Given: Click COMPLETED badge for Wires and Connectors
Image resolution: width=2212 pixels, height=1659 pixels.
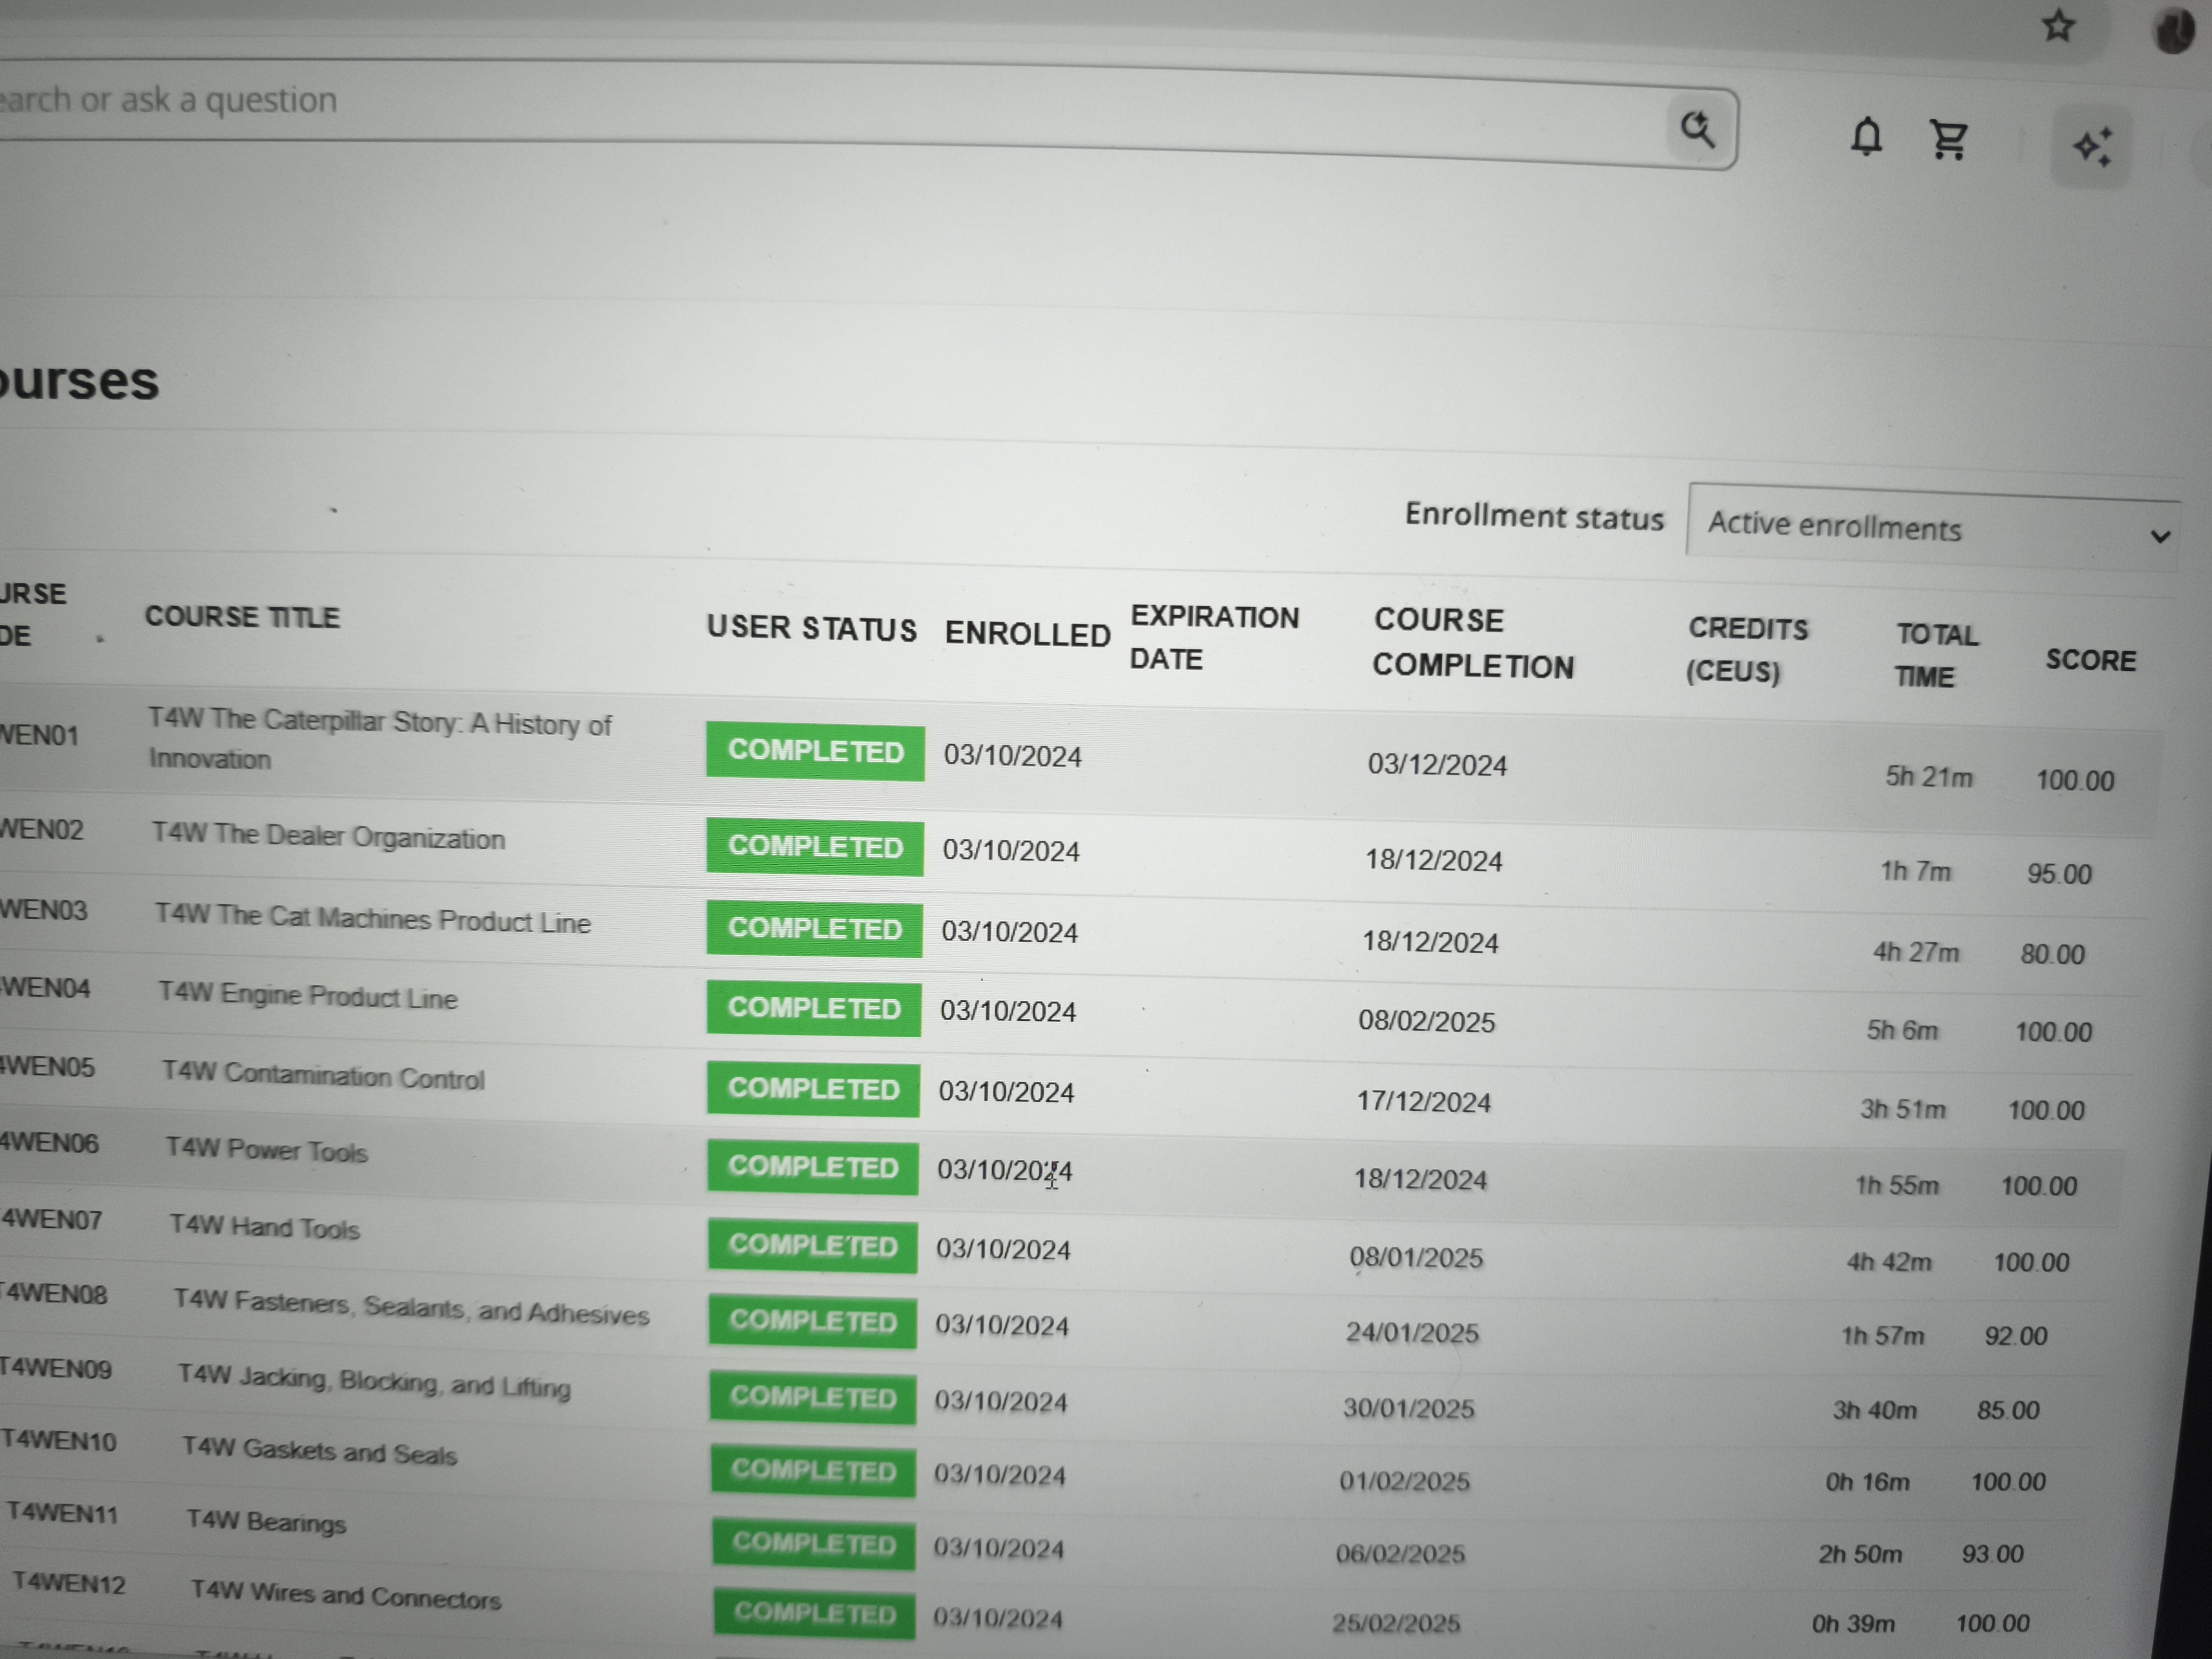Looking at the screenshot, I should tap(814, 1613).
